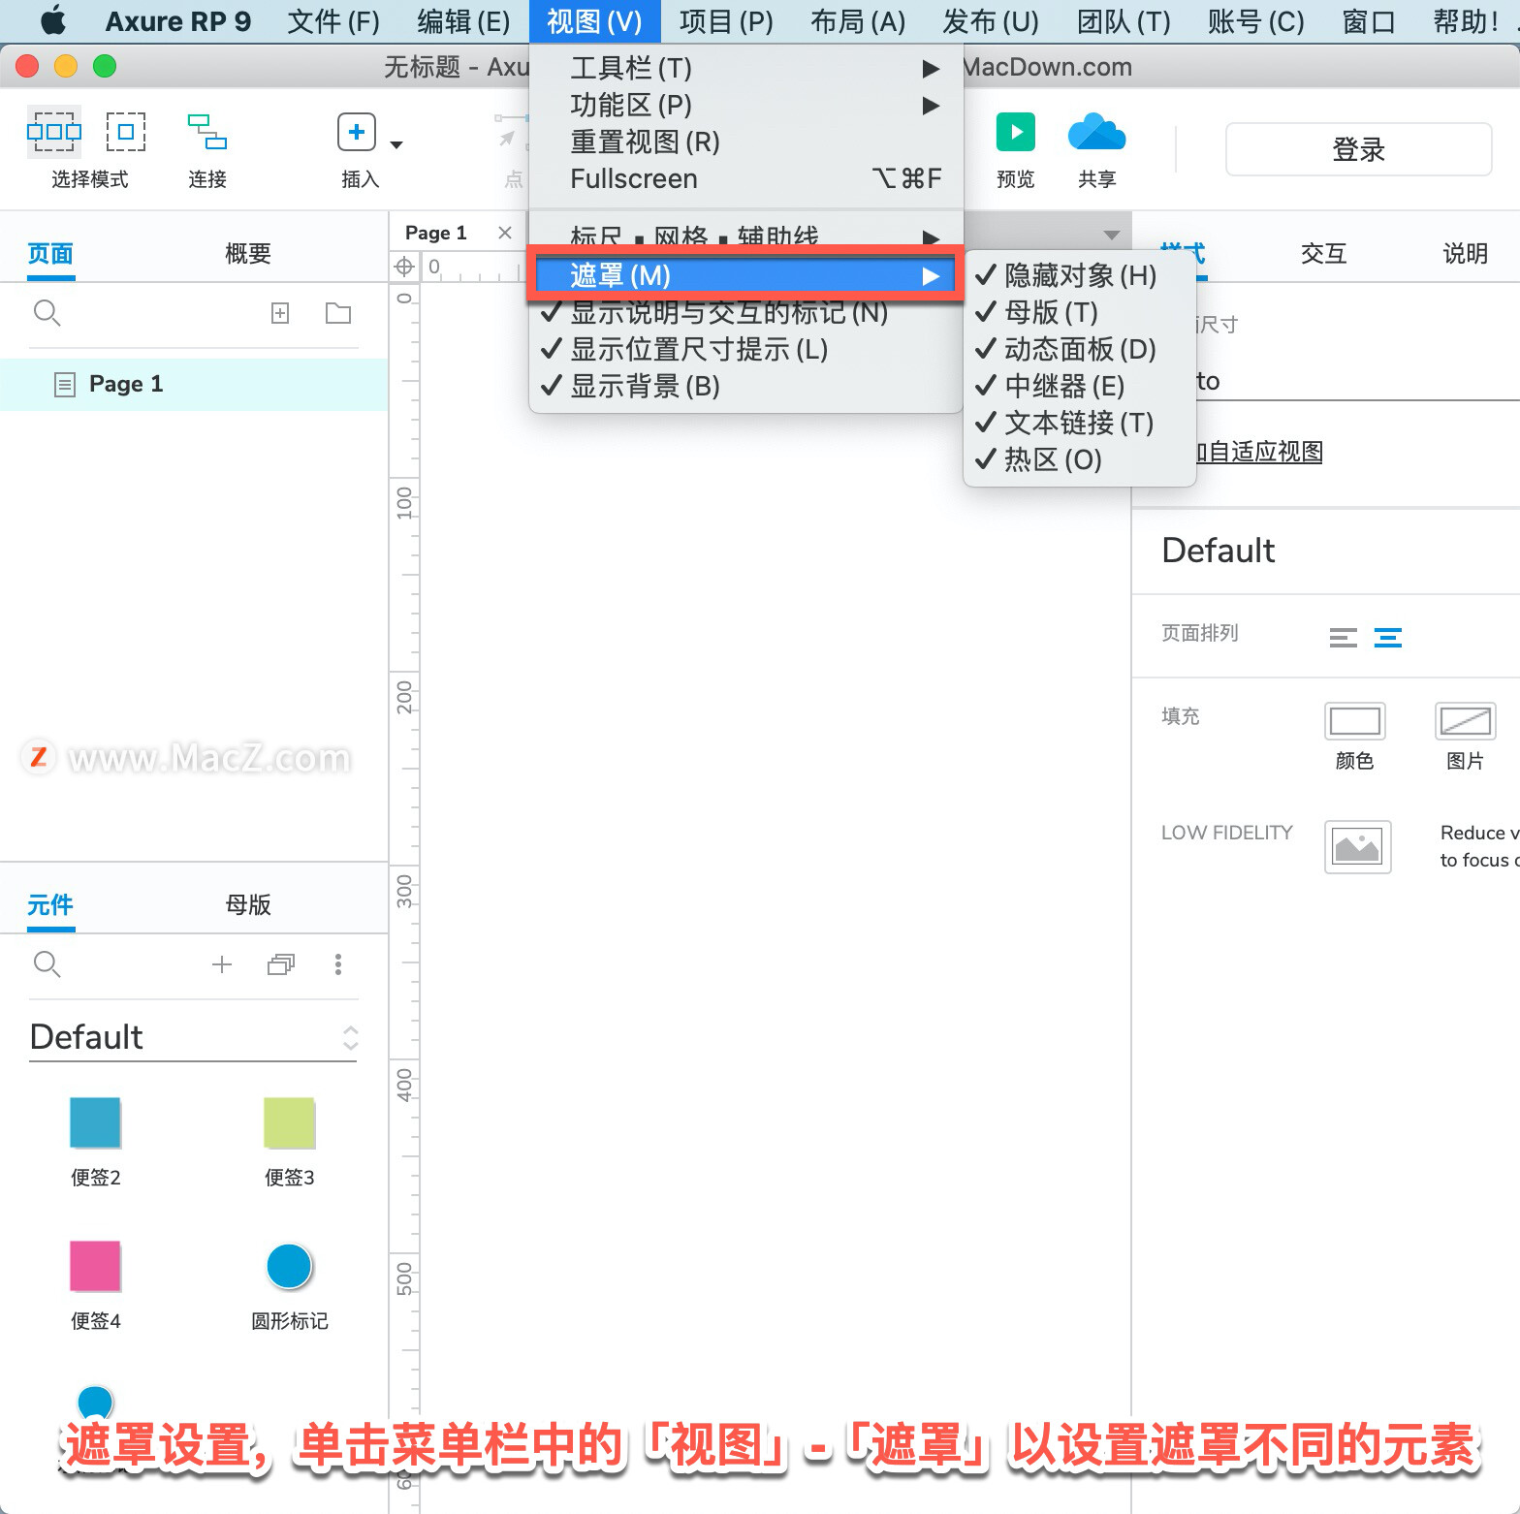Align page to the left

click(1344, 637)
